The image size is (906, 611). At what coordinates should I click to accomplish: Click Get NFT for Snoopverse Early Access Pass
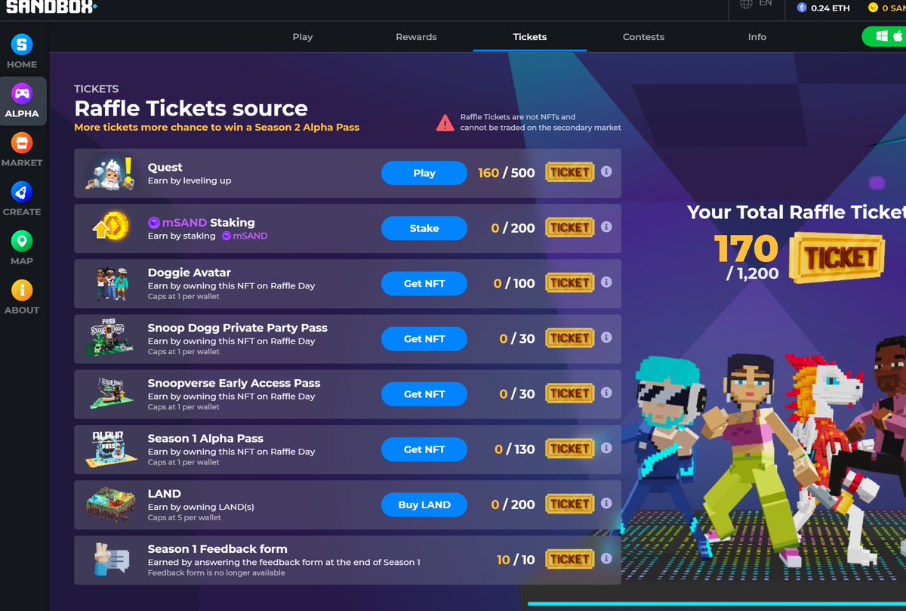click(x=424, y=393)
